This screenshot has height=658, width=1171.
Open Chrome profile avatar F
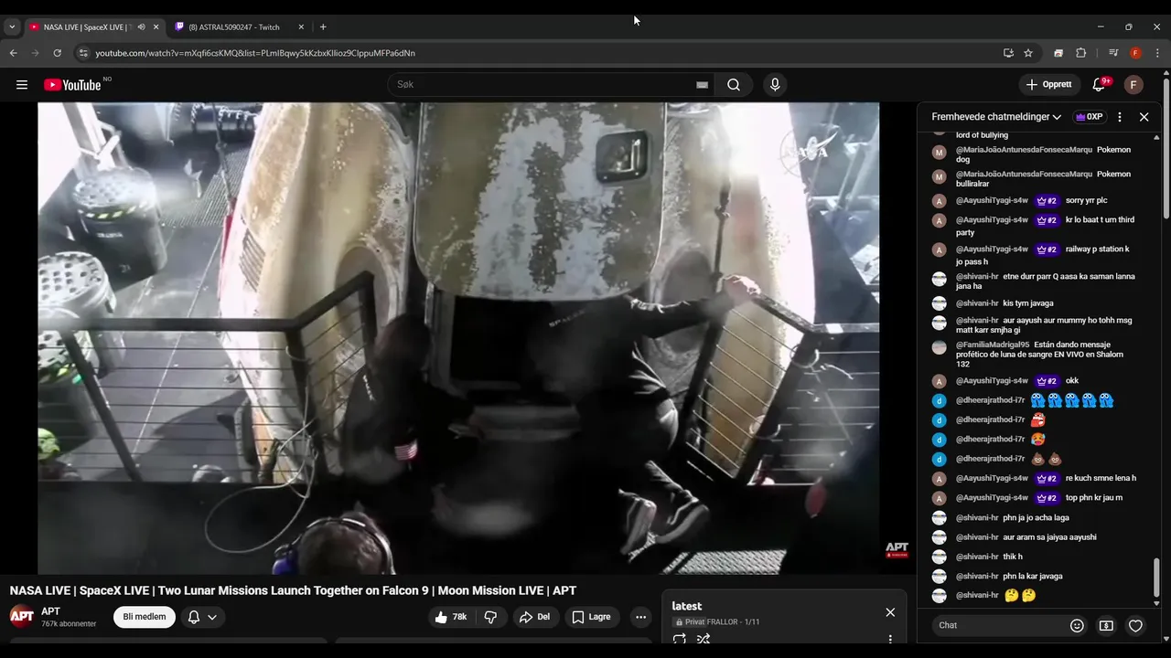1135,53
